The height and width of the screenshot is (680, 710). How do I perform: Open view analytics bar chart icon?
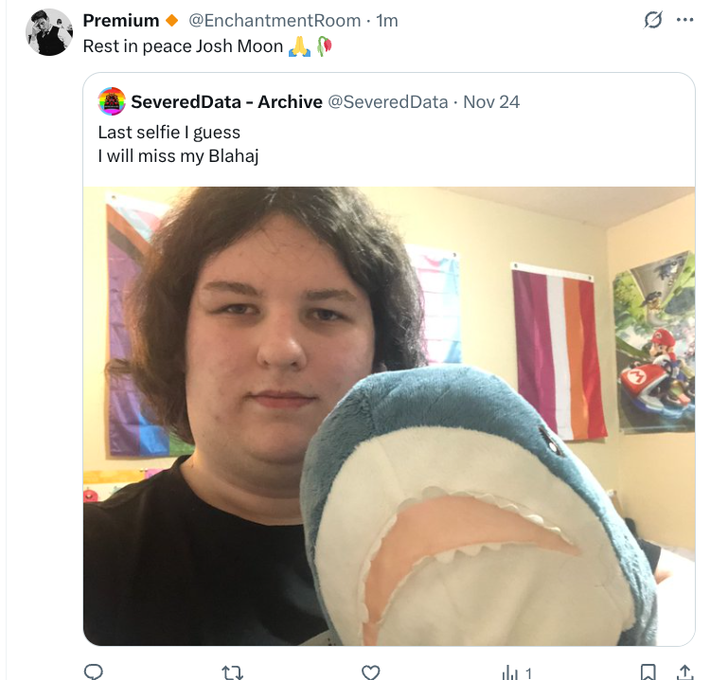click(x=511, y=671)
